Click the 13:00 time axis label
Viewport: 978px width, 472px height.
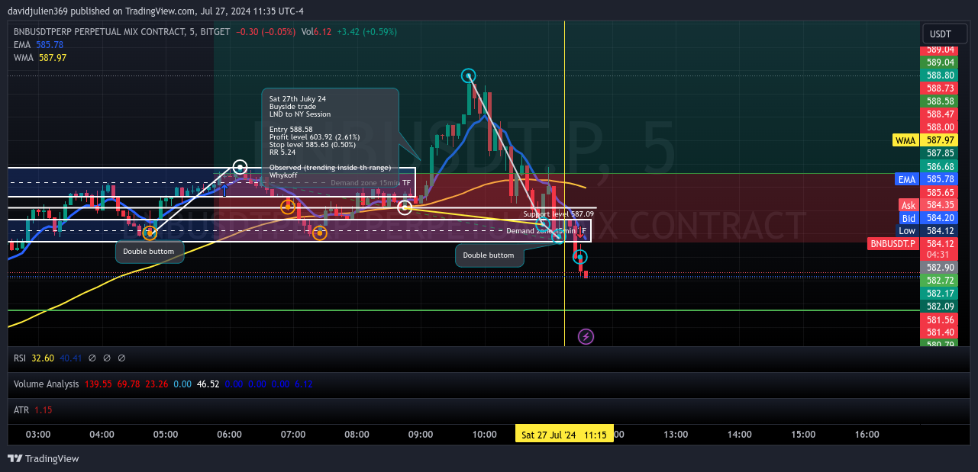click(x=676, y=435)
